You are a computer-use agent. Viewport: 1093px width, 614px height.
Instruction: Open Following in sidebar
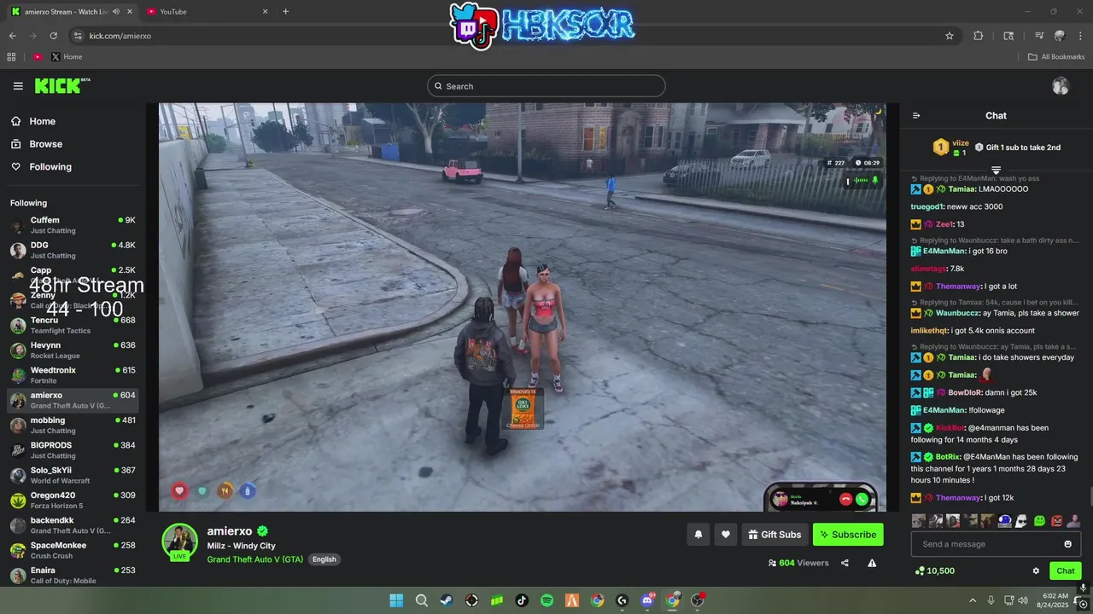click(x=41, y=167)
